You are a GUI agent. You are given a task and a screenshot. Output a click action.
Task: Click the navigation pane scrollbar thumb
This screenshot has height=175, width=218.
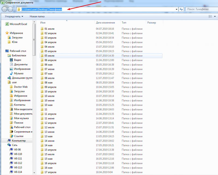(34, 40)
